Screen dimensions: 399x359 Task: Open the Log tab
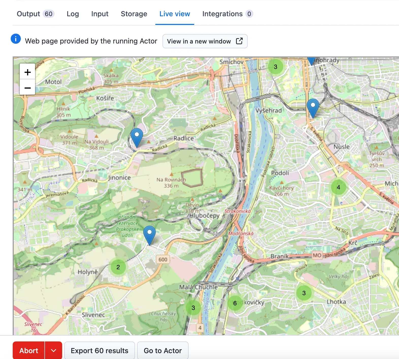73,14
